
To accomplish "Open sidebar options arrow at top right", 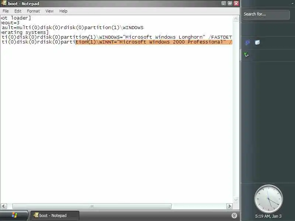I will (292, 3).
